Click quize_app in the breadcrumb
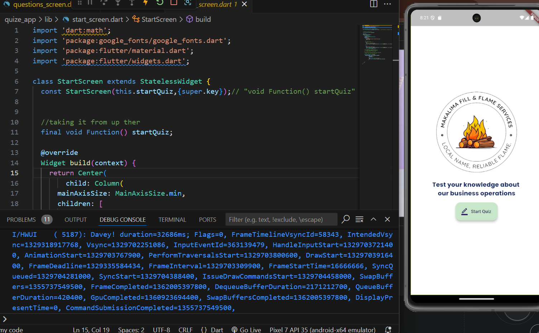Image resolution: width=539 pixels, height=333 pixels. (20, 19)
